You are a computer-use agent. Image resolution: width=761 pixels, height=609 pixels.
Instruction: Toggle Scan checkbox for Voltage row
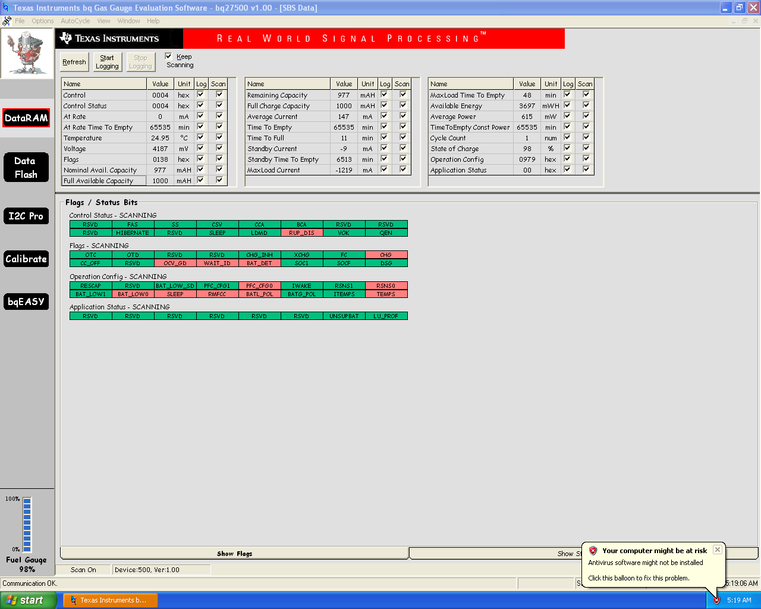click(x=219, y=148)
